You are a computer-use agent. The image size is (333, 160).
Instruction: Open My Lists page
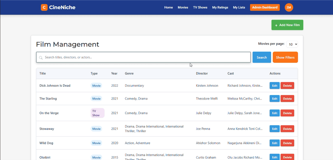coord(239,7)
